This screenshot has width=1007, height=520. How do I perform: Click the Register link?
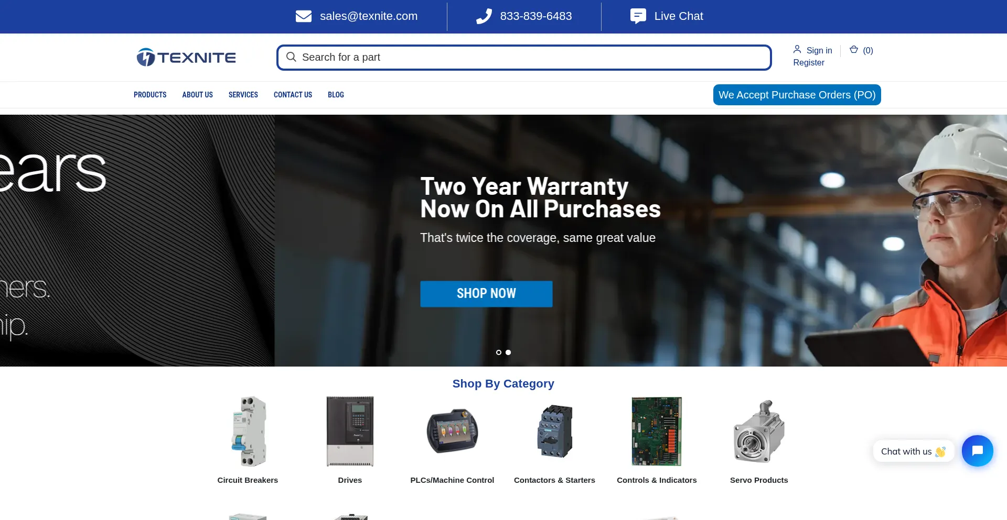coord(809,62)
